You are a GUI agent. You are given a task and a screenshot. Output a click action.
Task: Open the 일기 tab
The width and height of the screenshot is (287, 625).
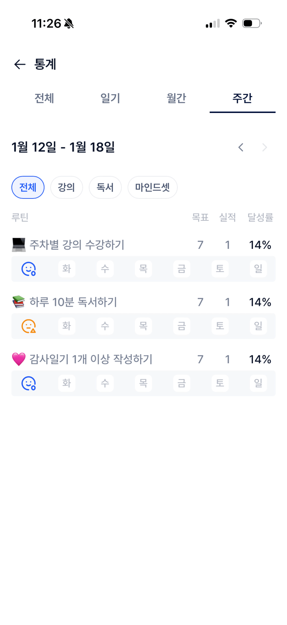(110, 98)
